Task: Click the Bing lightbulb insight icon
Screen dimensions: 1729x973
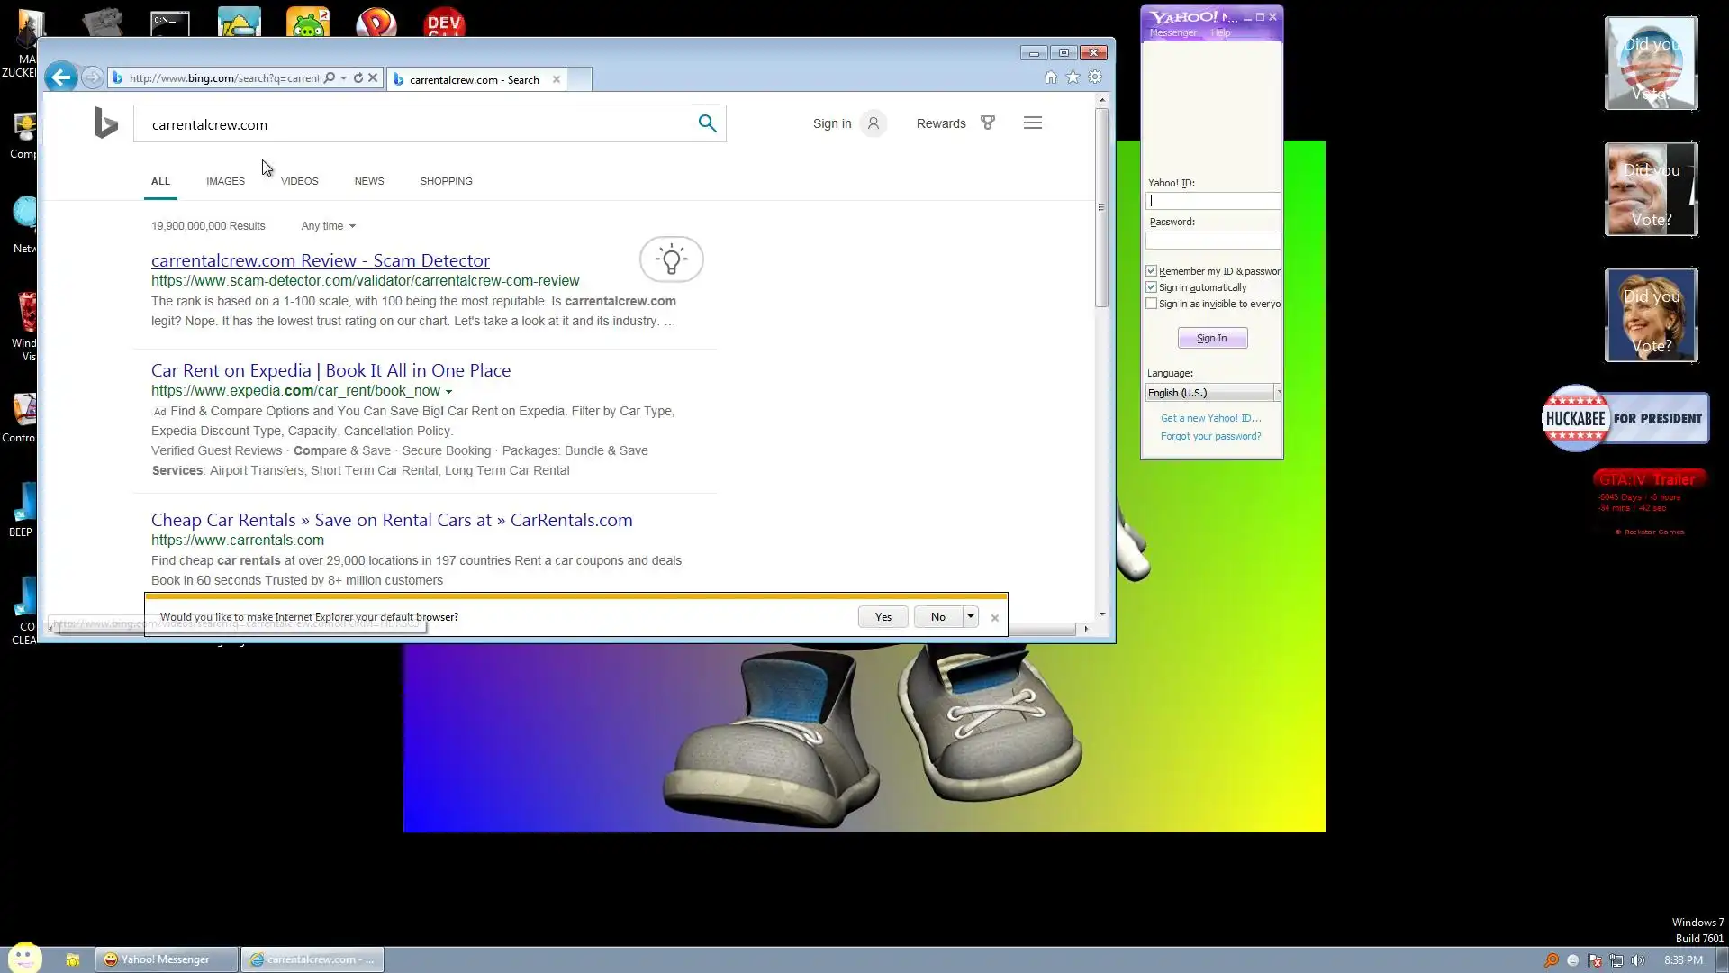Action: [x=671, y=259]
